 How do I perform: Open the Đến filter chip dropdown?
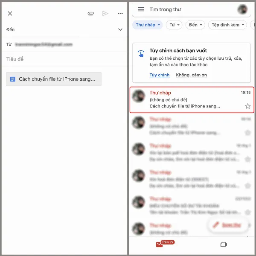pos(195,25)
